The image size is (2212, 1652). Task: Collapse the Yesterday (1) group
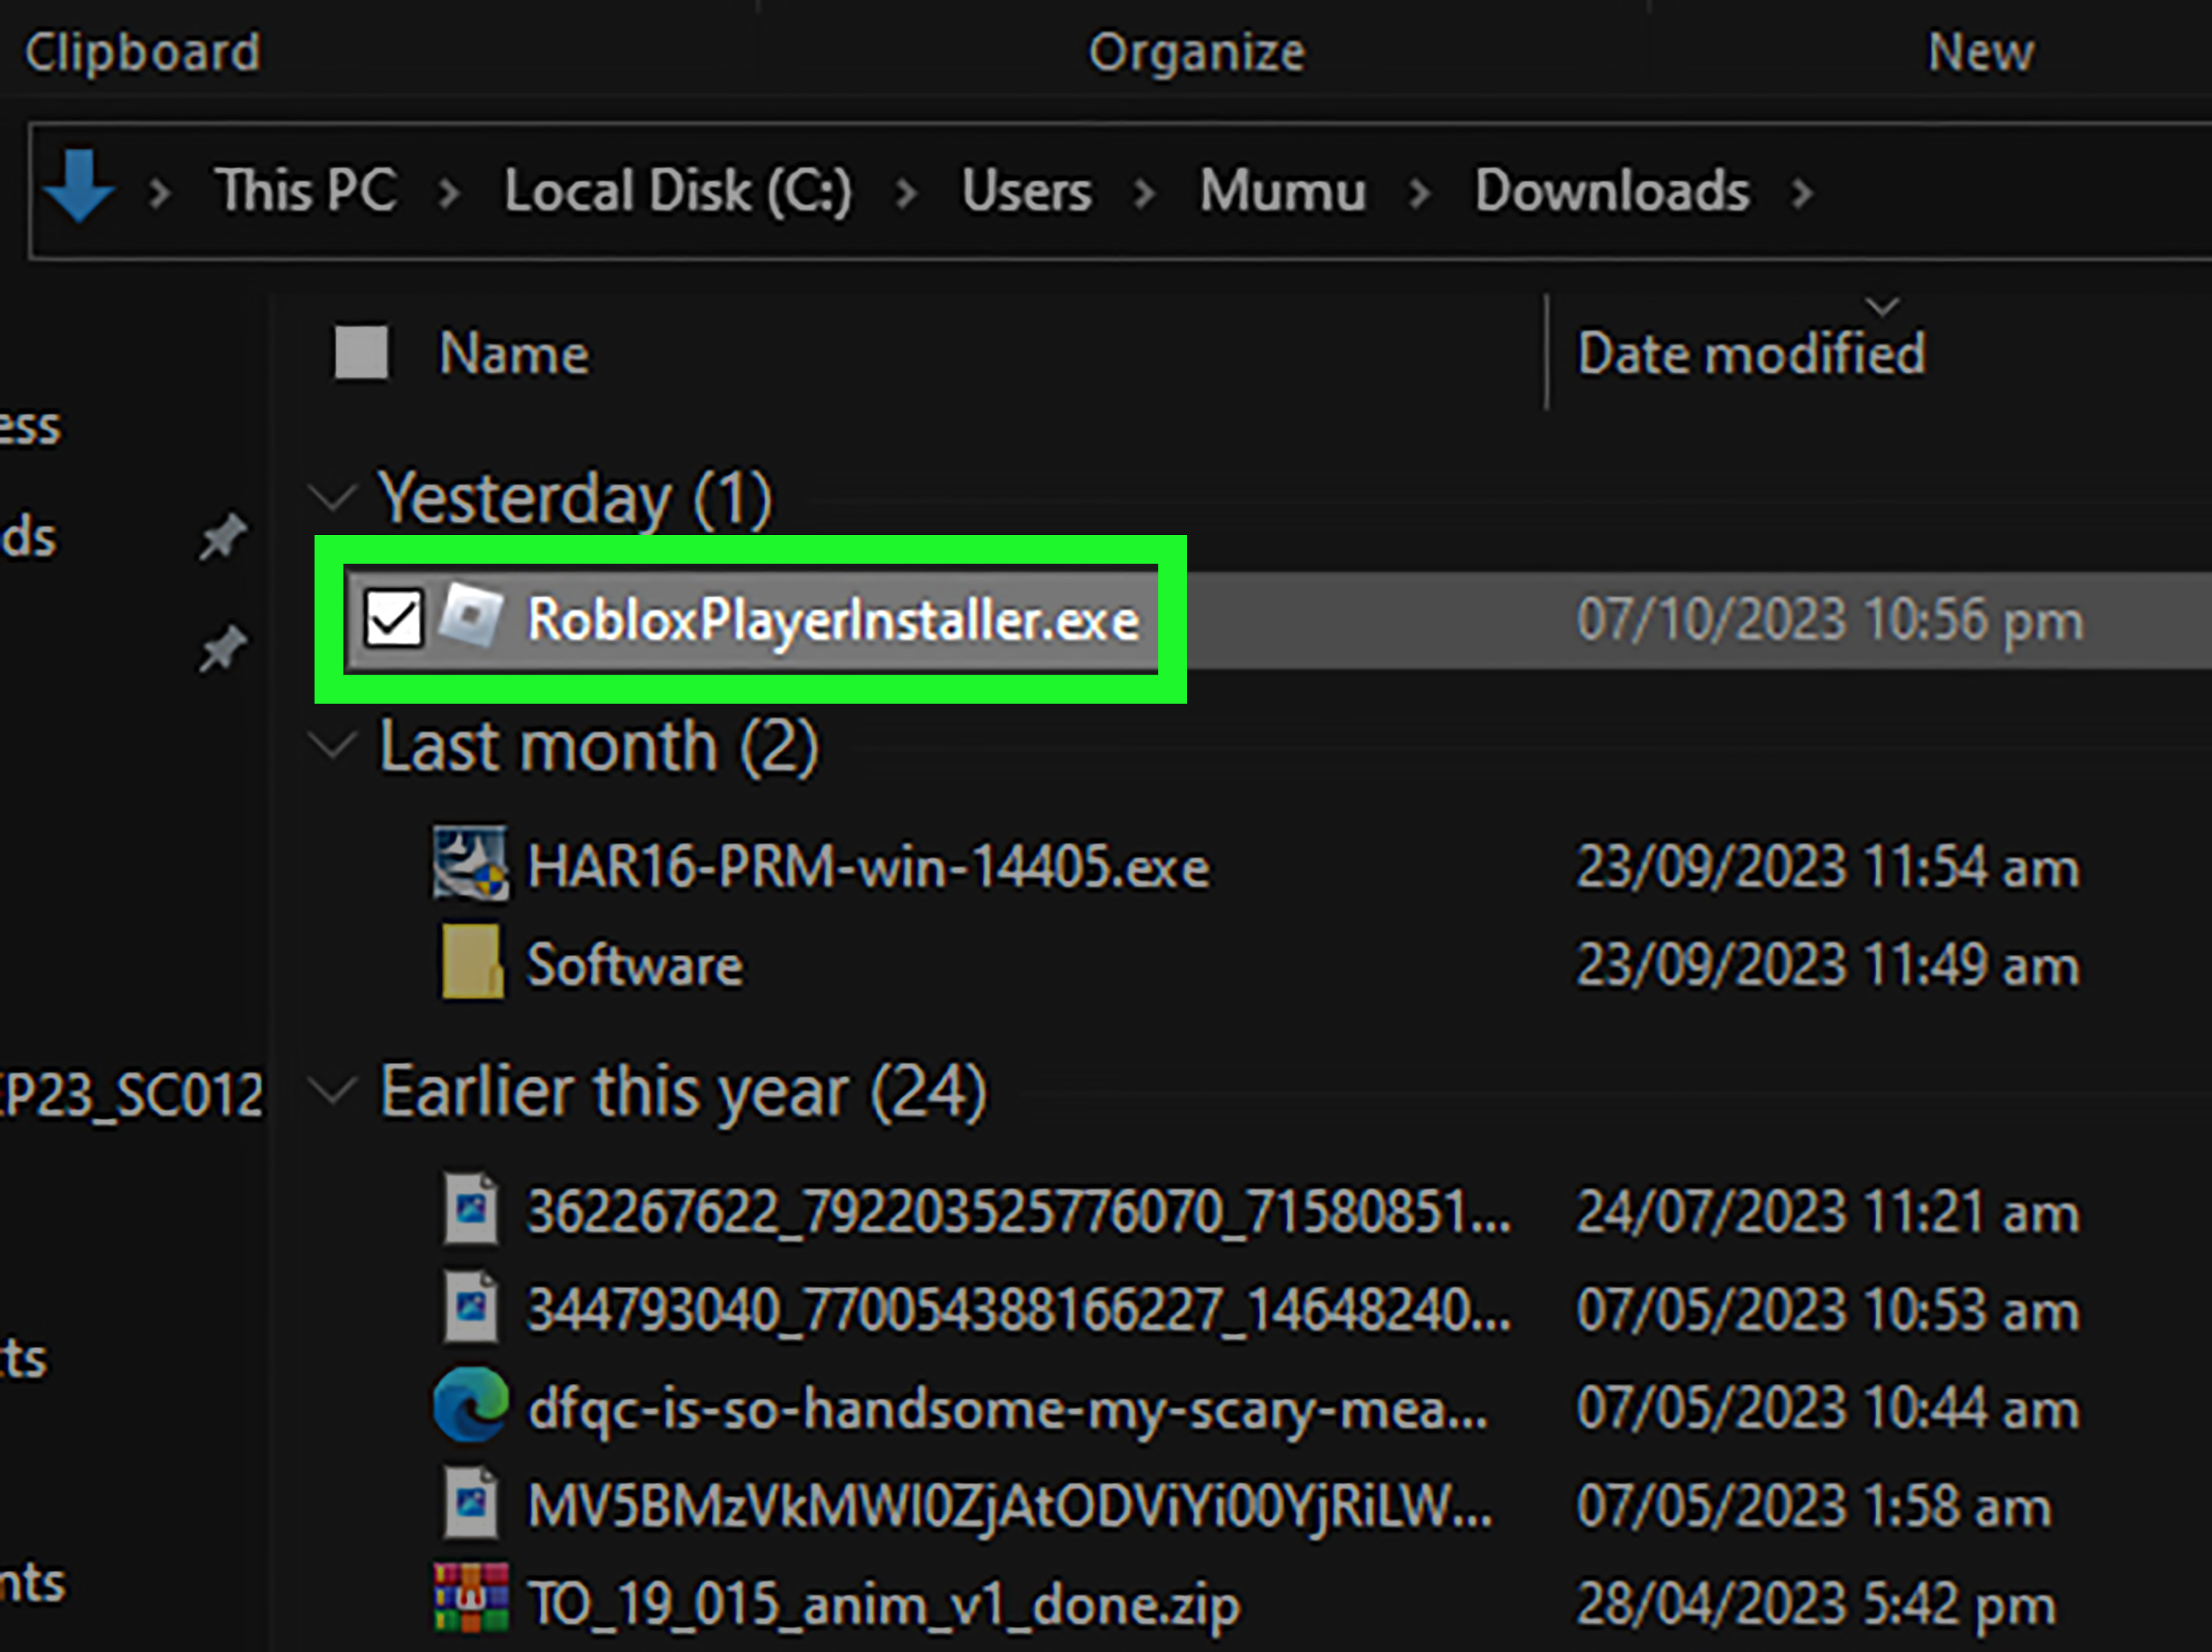[x=331, y=496]
